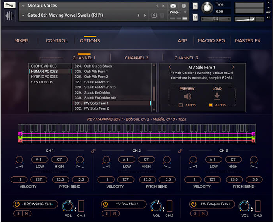Click channel 3 key range handle on right
Image resolution: width=273 pixels, height=222 pixels.
(x=253, y=134)
